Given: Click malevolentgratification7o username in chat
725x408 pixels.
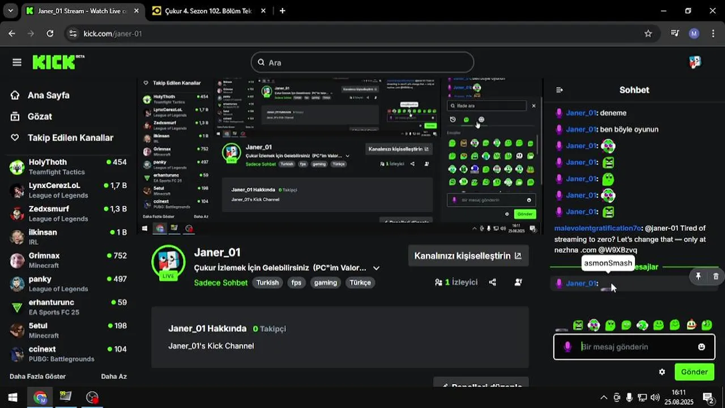Looking at the screenshot, I should [x=598, y=228].
